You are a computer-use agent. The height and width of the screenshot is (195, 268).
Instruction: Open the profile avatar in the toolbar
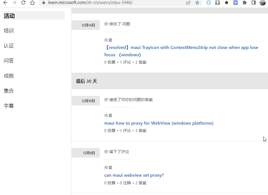tap(263, 3)
